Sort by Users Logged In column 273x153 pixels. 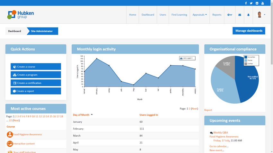[x=149, y=115]
